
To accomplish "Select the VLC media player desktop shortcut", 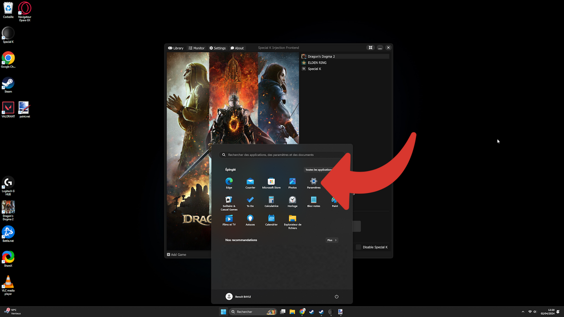I will point(8,286).
